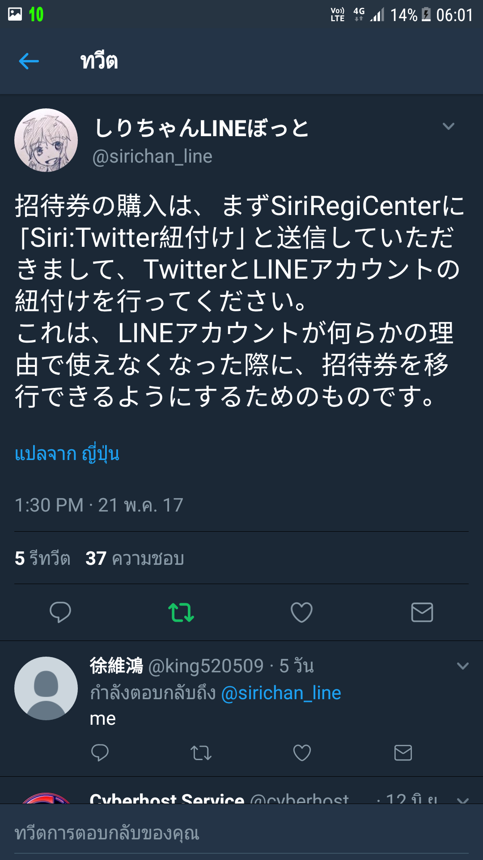Open the @sirichan_line mention link in reply

(x=281, y=693)
